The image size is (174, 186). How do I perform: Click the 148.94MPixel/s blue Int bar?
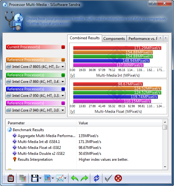tap(111, 61)
